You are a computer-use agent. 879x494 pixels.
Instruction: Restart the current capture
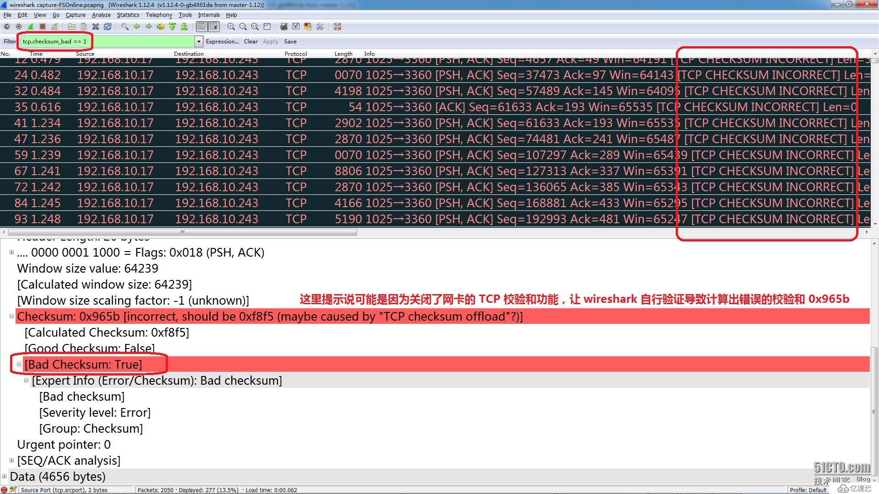coord(54,27)
